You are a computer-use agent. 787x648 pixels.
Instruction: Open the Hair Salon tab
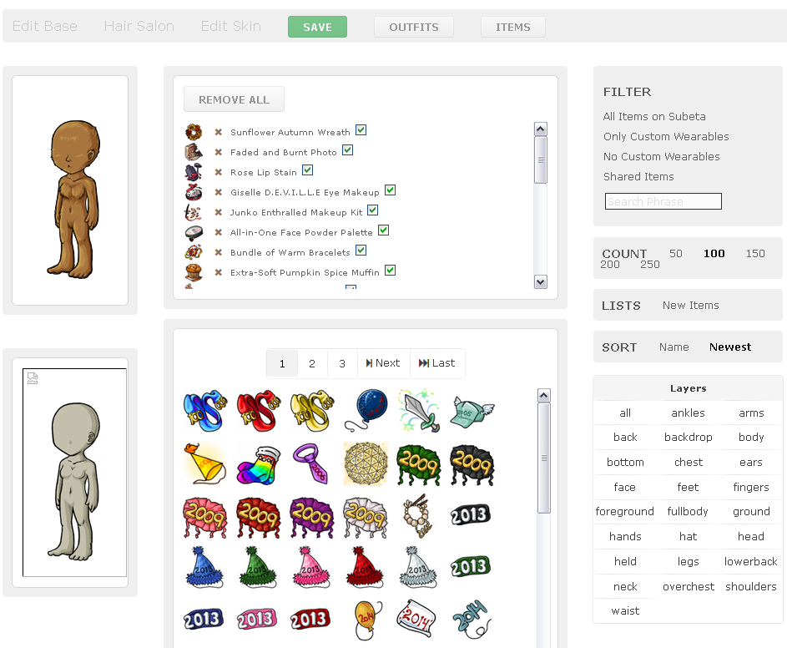pos(139,26)
